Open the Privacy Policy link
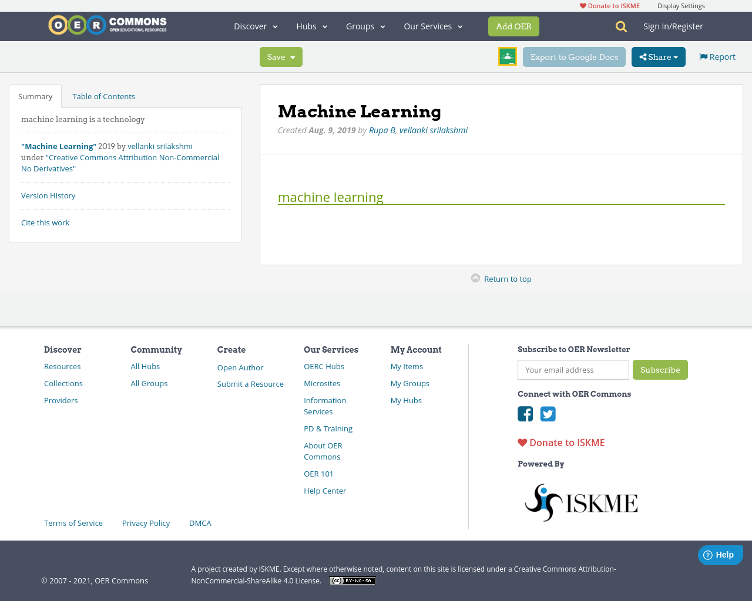The height and width of the screenshot is (601, 752). pyautogui.click(x=146, y=523)
